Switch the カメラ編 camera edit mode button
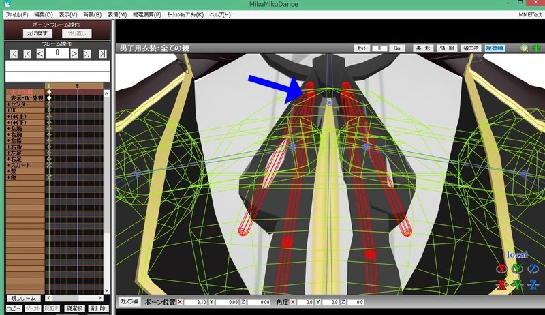 (129, 301)
